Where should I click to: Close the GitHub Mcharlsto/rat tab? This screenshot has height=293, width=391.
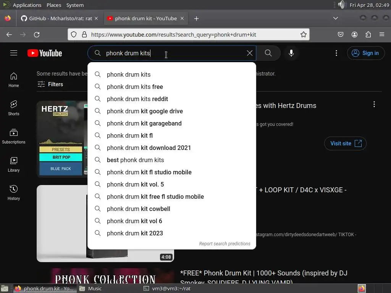(96, 18)
